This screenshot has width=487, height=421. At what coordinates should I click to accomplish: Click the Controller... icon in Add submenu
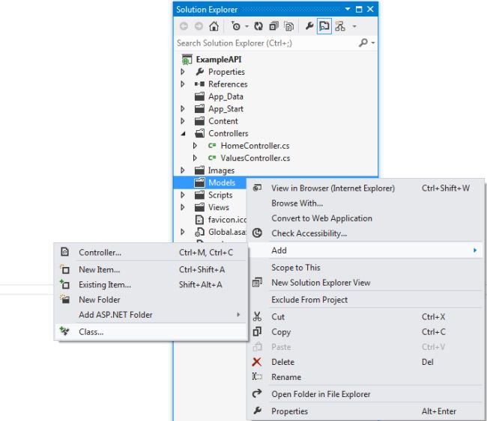tap(64, 252)
